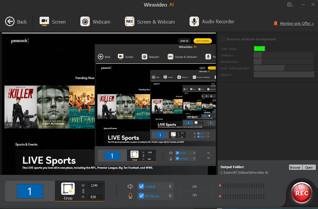Click the Member-only Offer link
318x209 pixels.
tap(297, 24)
